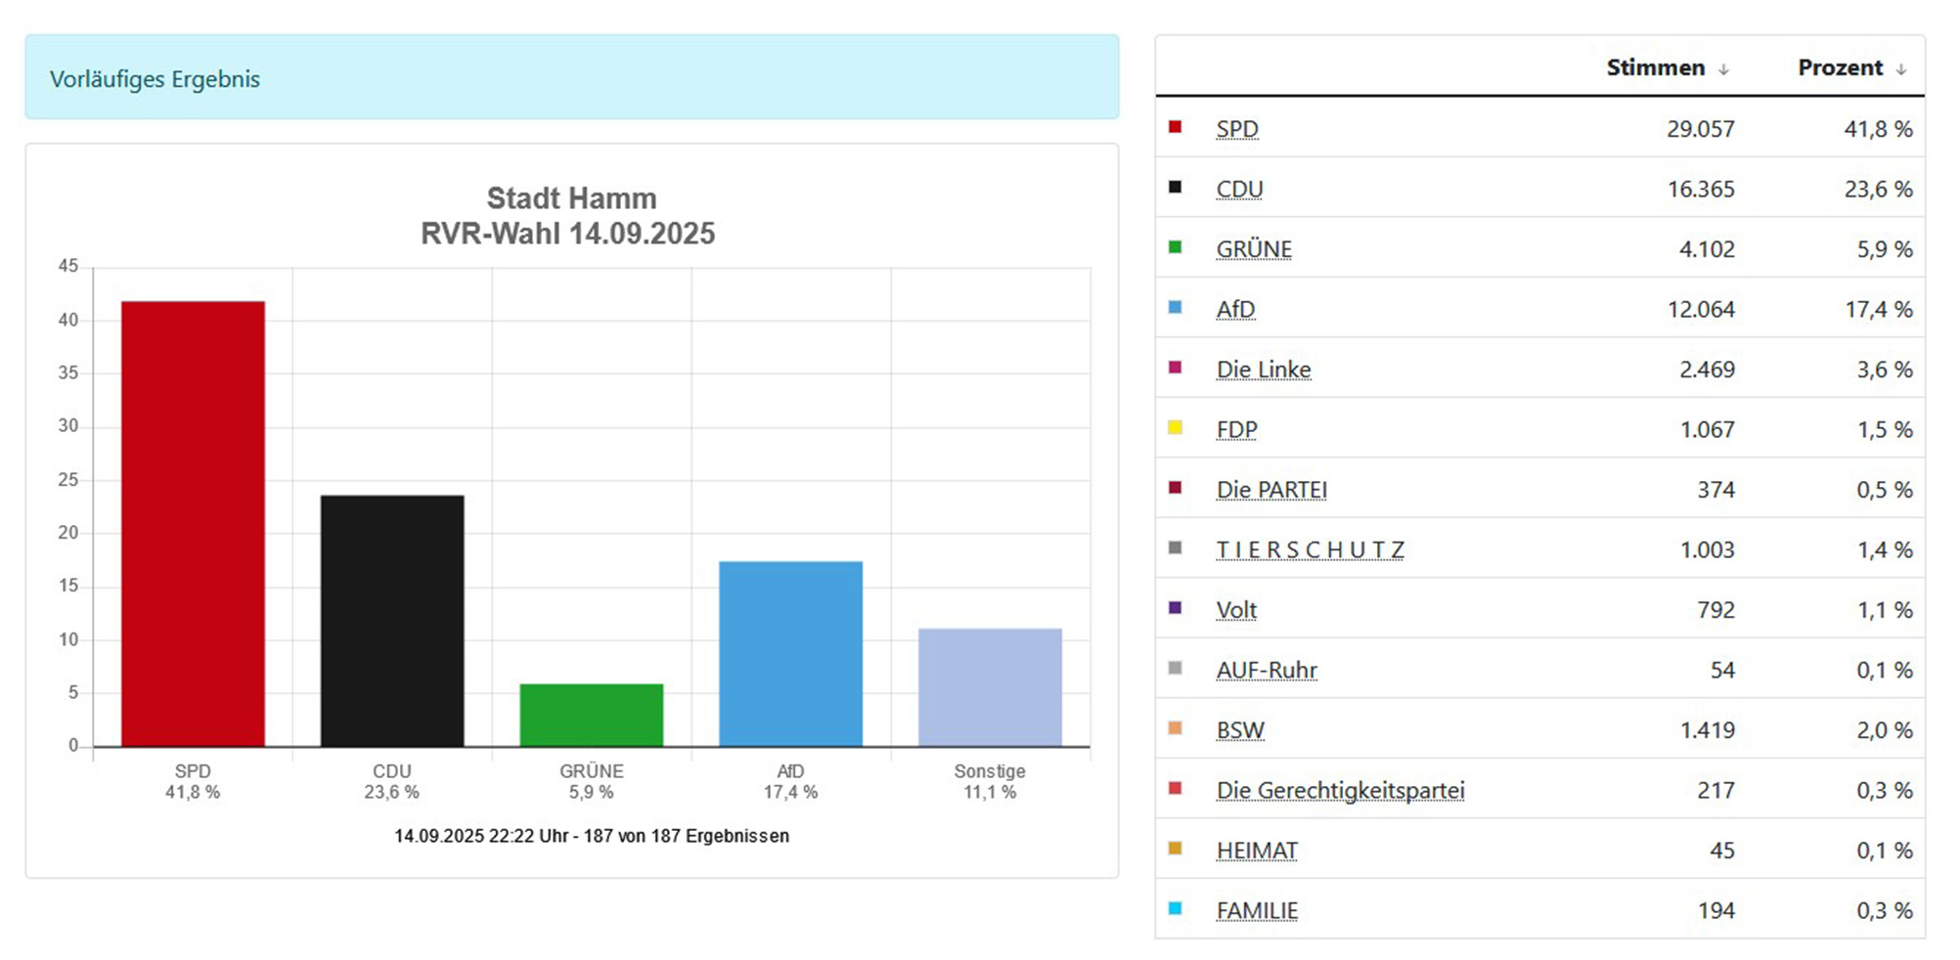Click the Stimmen column header
The image size is (1960, 960).
pyautogui.click(x=1656, y=67)
